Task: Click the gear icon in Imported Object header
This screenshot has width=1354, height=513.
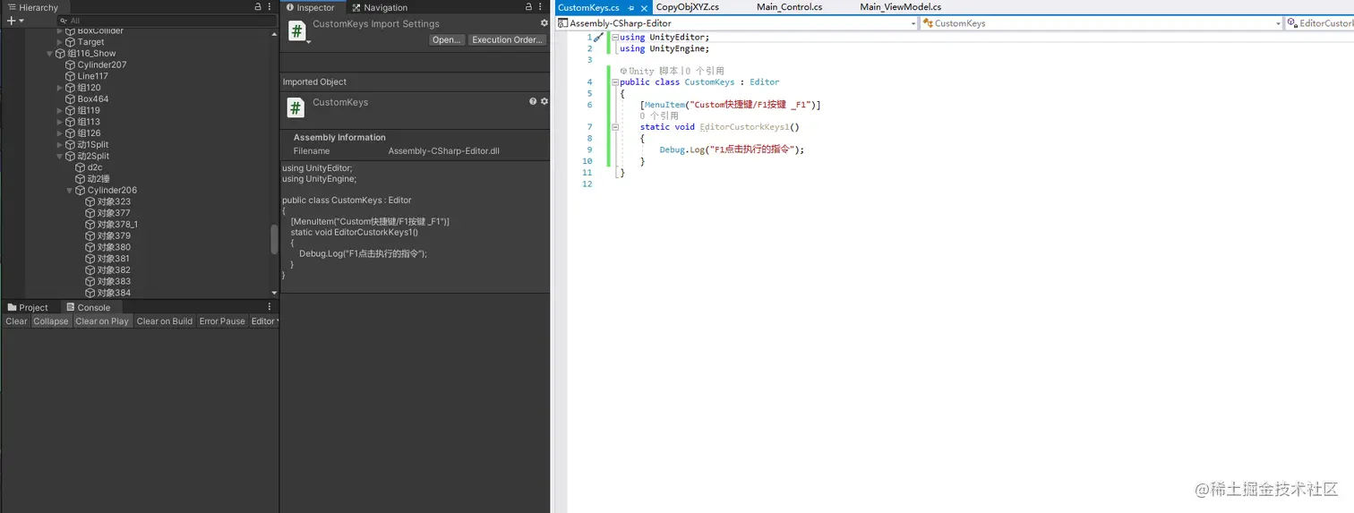Action: click(x=544, y=102)
